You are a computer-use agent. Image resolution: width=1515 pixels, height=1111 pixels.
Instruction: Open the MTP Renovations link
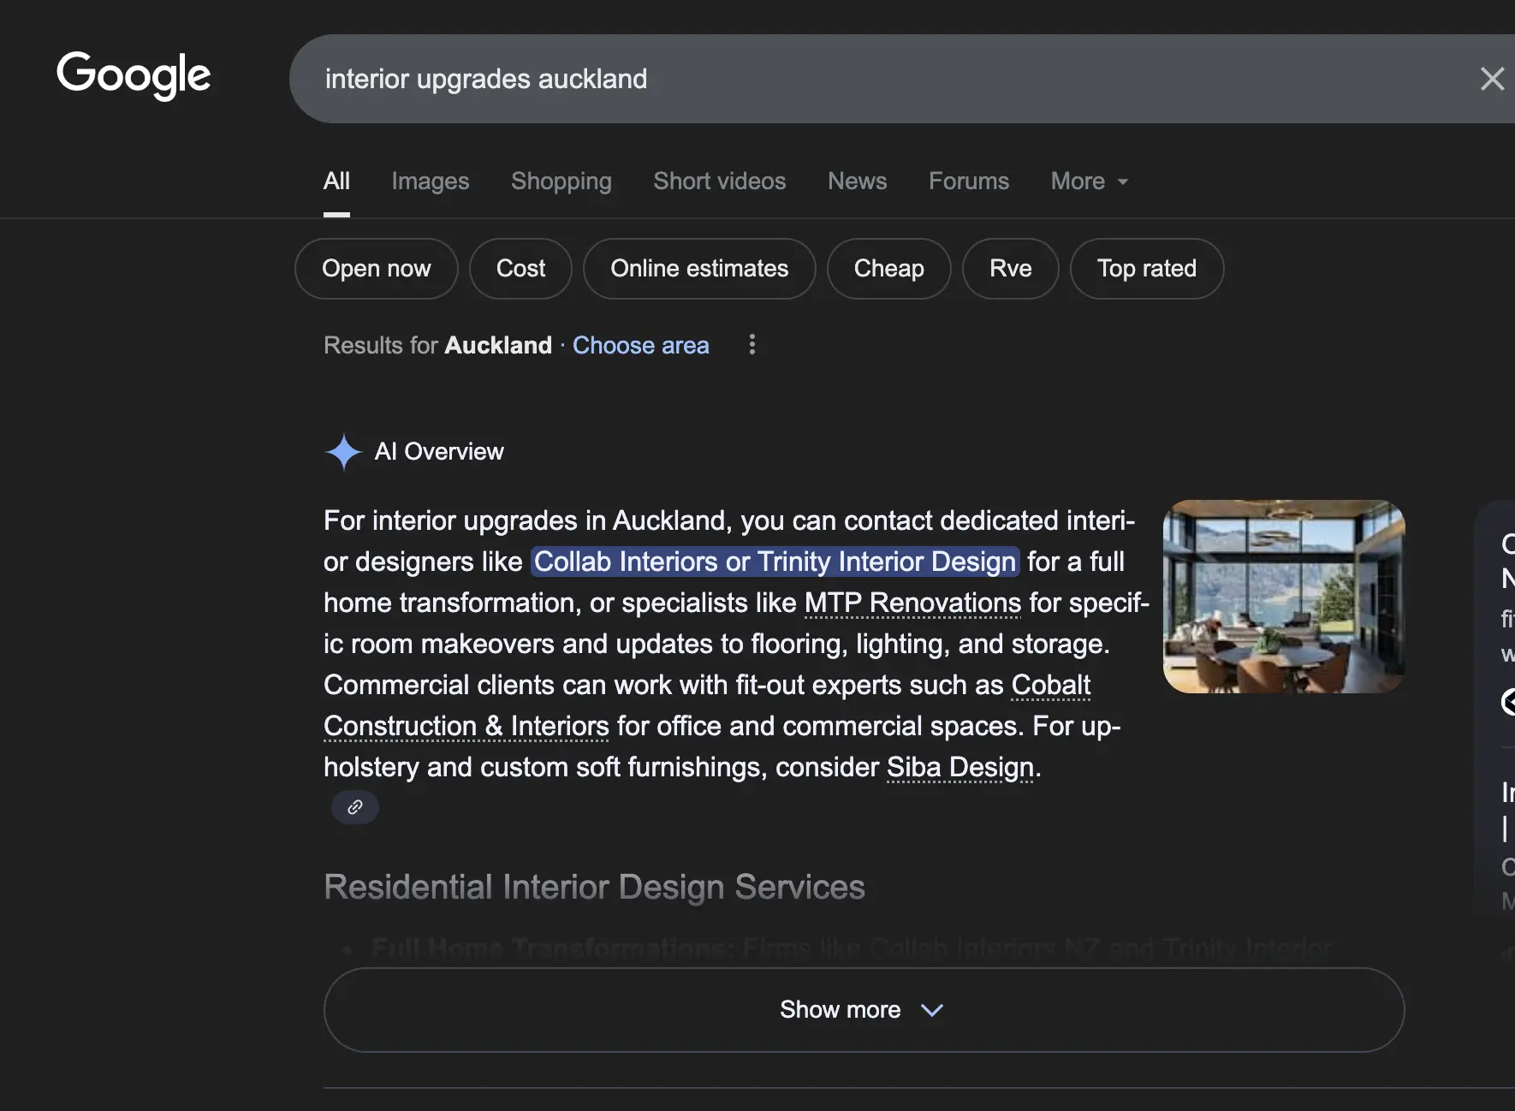[x=912, y=603]
